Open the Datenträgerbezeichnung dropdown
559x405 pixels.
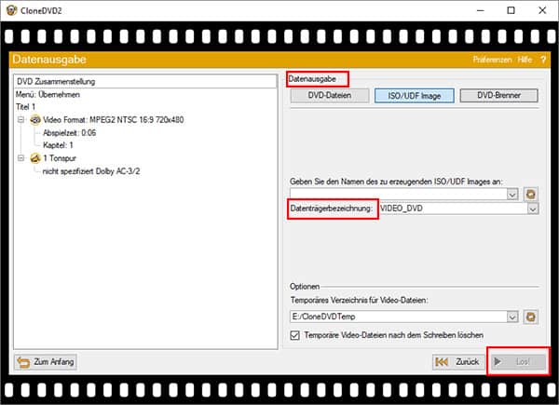(x=533, y=209)
